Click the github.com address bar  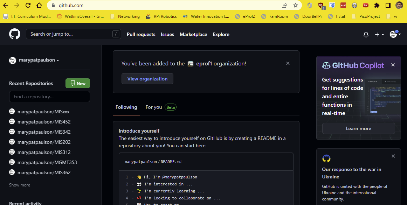[x=166, y=5]
